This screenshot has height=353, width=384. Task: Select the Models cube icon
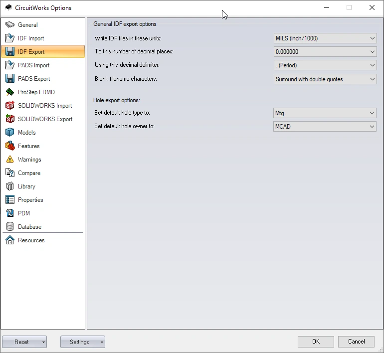pos(9,133)
